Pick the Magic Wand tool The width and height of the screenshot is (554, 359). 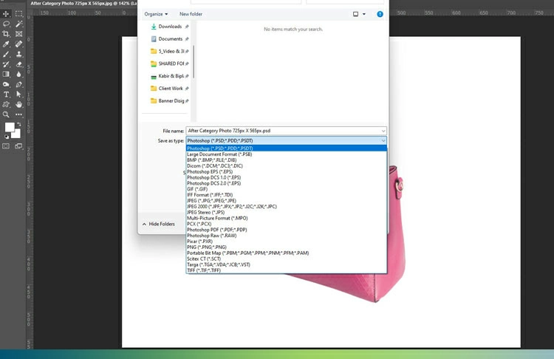pyautogui.click(x=18, y=24)
